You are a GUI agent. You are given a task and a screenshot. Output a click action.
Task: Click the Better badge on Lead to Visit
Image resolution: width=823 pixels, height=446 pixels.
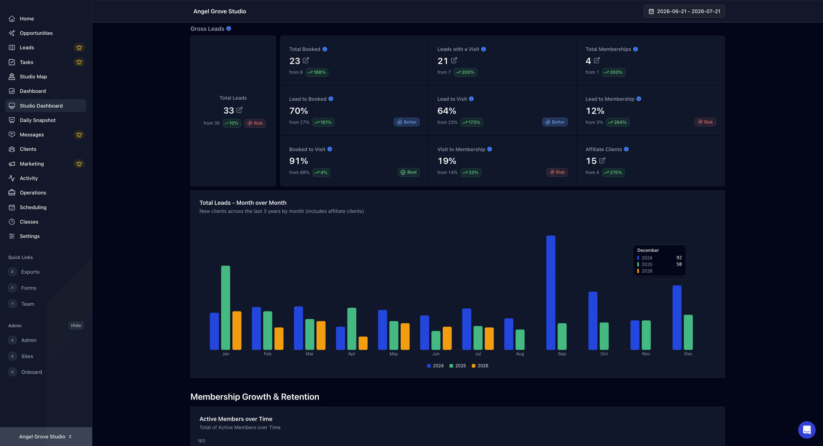tap(555, 122)
